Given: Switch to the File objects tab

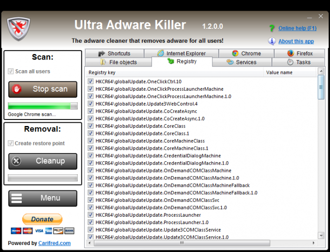Looking at the screenshot, I should [119, 62].
